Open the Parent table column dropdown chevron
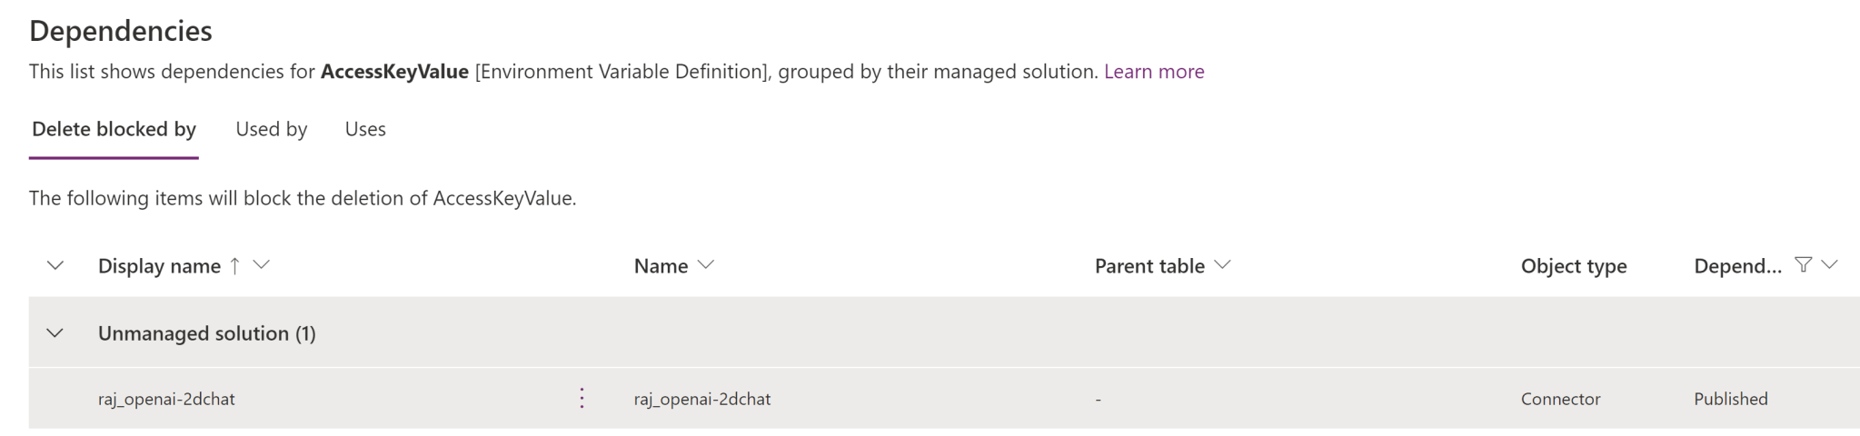 pos(1223,265)
